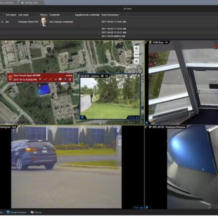Image resolution: width=218 pixels, height=218 pixels.
Task: Expand the V100 Door tile arrows
Action: click(166, 43)
